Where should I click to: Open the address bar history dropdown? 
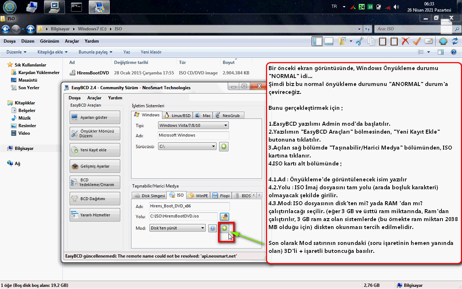pos(359,29)
